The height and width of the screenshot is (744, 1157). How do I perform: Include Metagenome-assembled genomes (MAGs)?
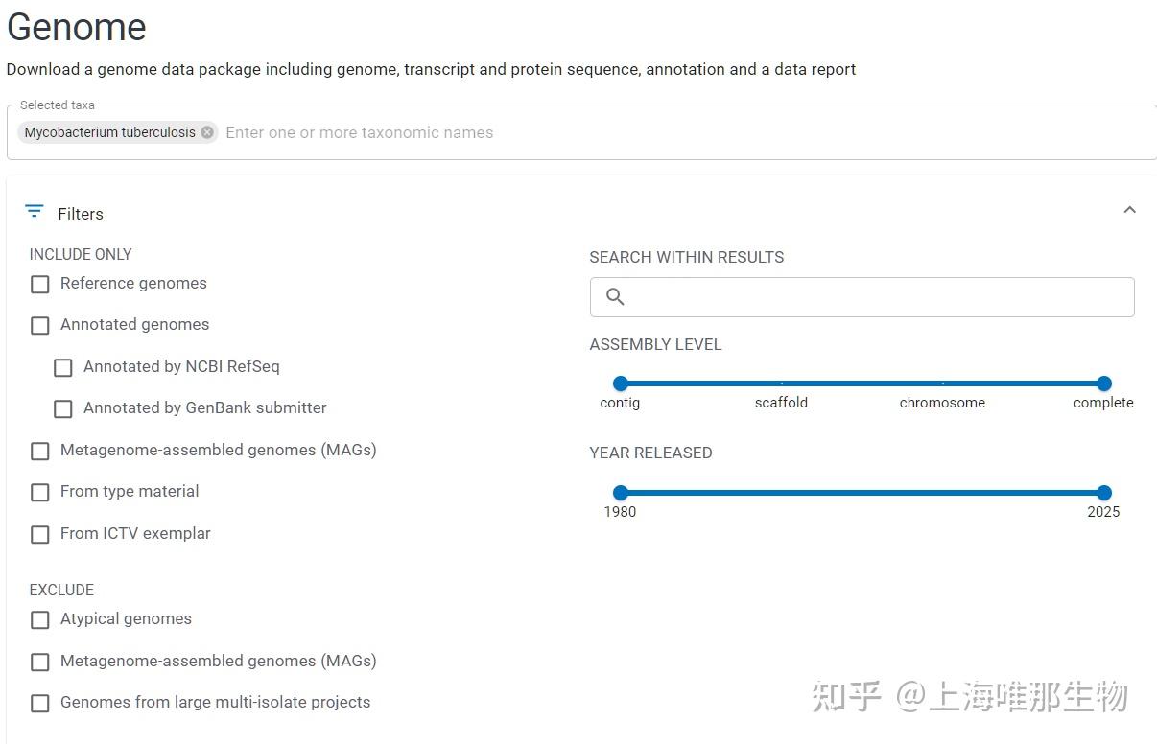pyautogui.click(x=39, y=451)
